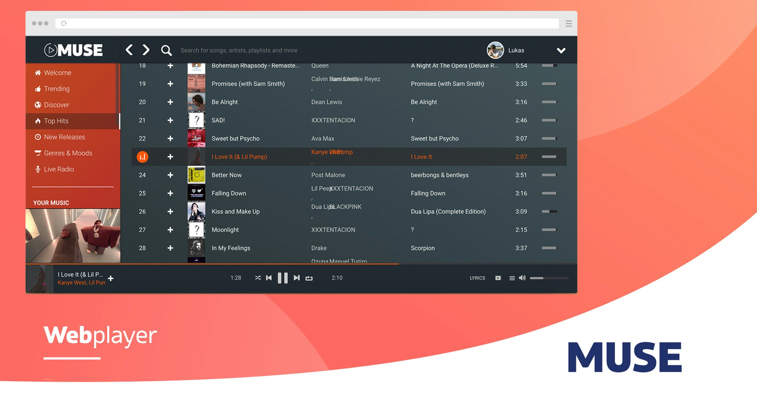Click 3:51 duration for Better Now
Viewport: 757px width, 397px height.
pyautogui.click(x=521, y=175)
